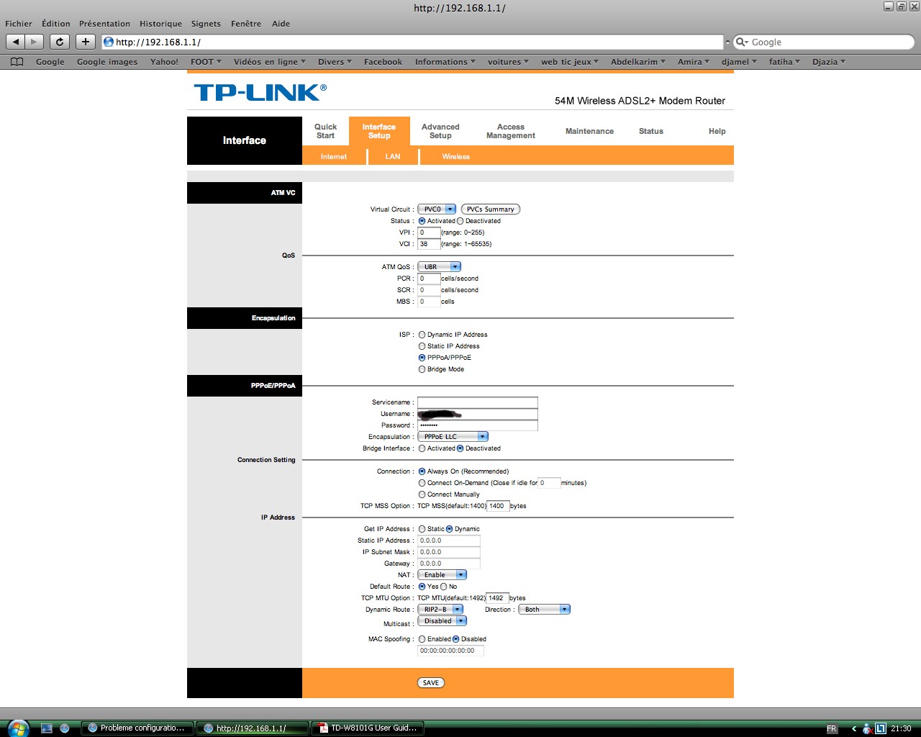This screenshot has width=921, height=737.
Task: Click the SAVE button
Action: (x=431, y=683)
